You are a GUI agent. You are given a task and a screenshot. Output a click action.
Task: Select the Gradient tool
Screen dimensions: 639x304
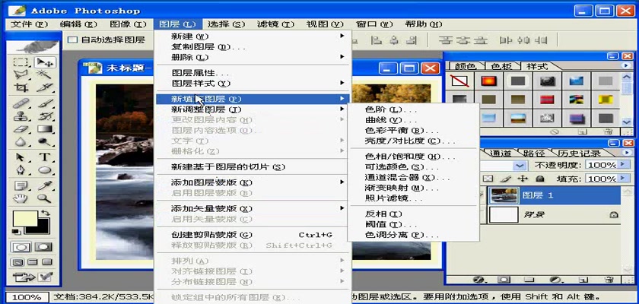tap(44, 129)
